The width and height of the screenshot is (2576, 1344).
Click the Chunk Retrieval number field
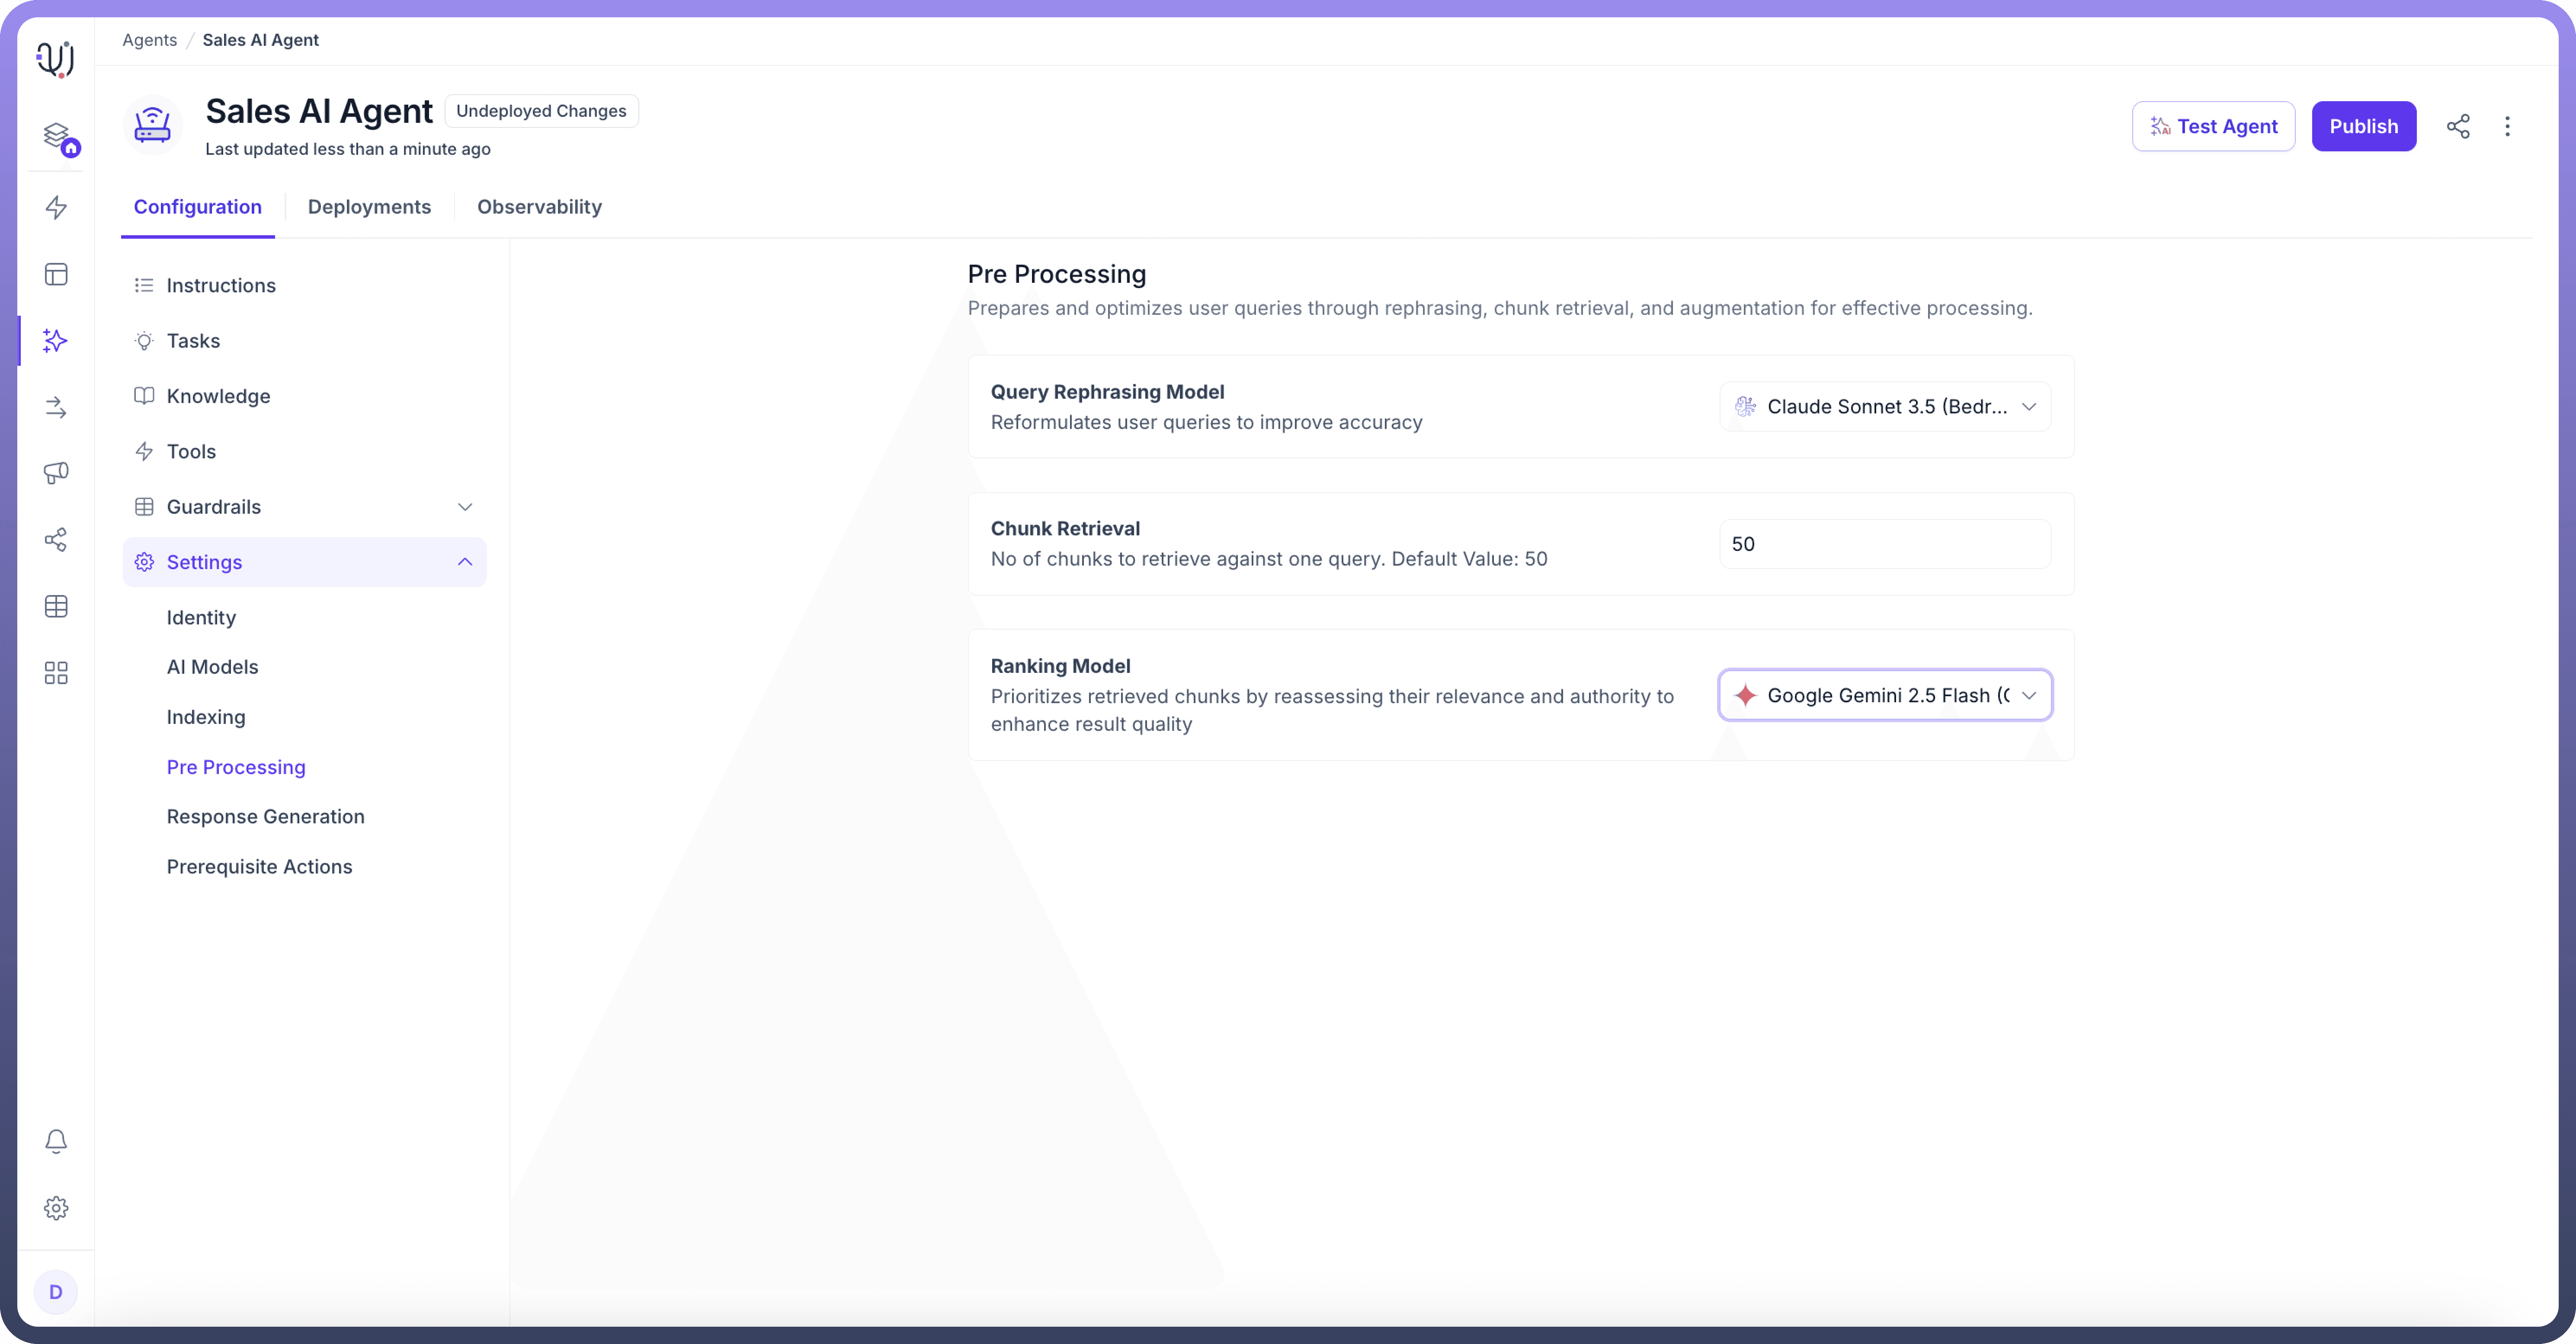(1885, 544)
